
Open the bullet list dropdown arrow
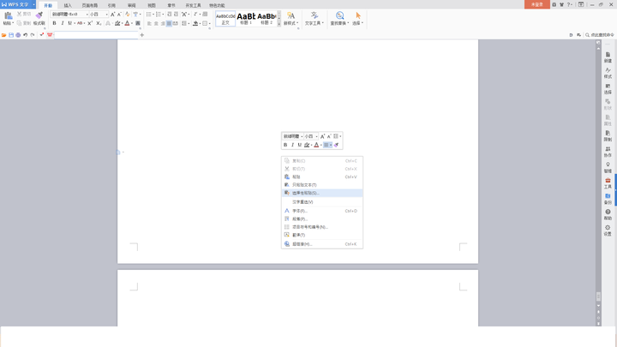click(x=153, y=15)
